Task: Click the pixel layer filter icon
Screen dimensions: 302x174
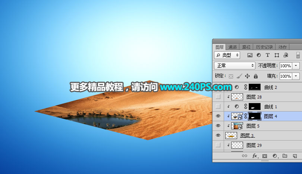Action: tap(250, 55)
